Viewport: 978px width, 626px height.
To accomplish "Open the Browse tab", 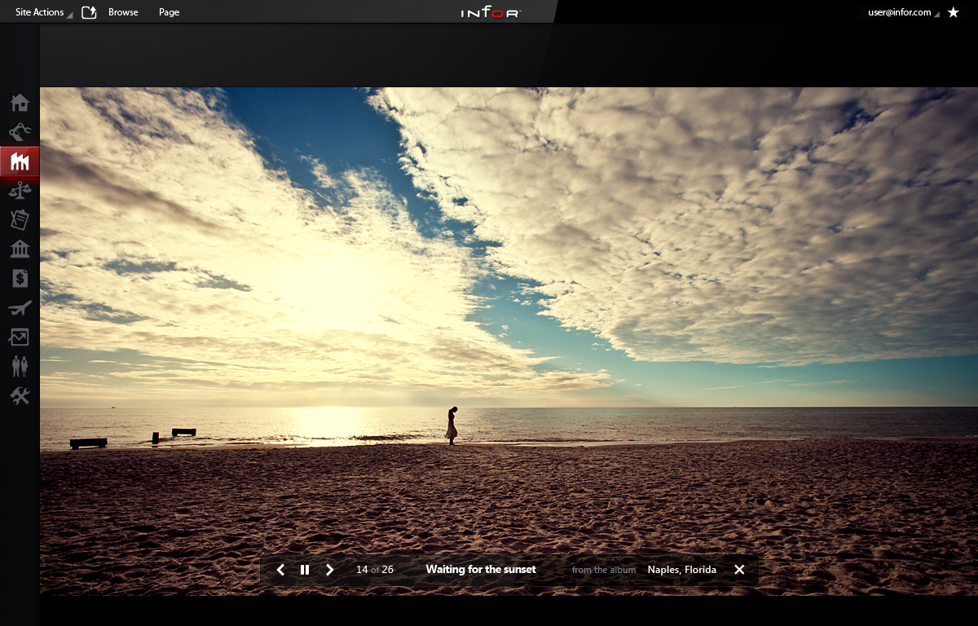I will [x=123, y=12].
